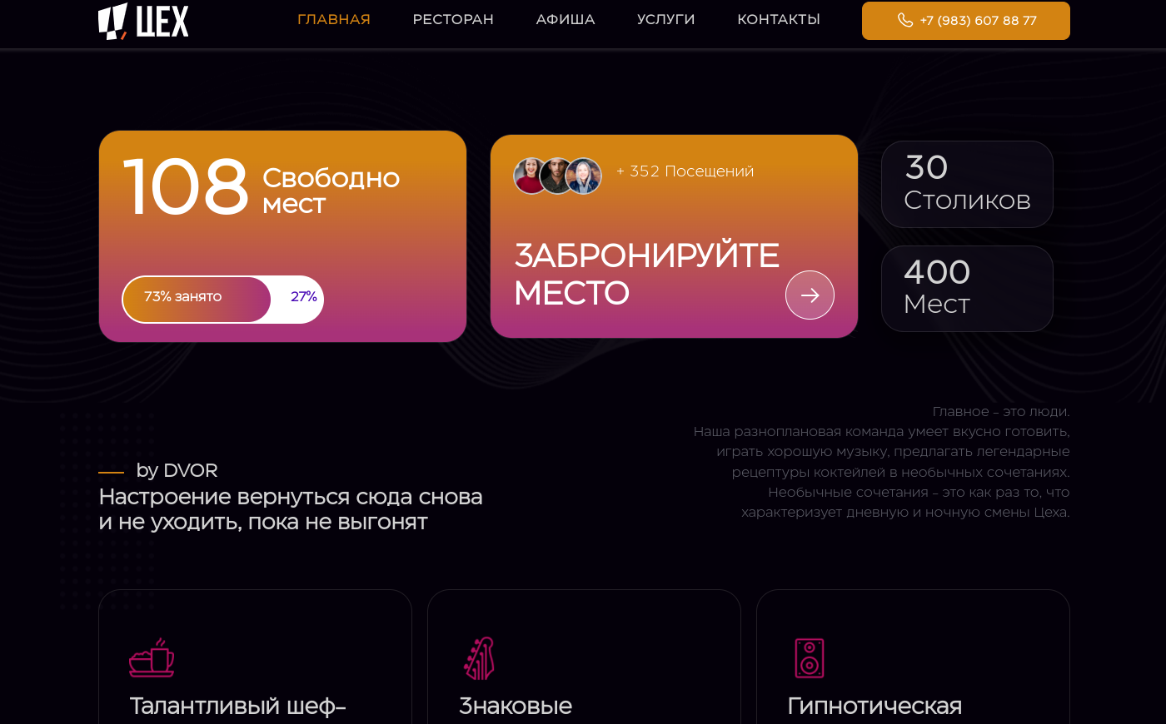Click first visitor avatar with red clothing
The height and width of the screenshot is (724, 1166).
coord(530,176)
